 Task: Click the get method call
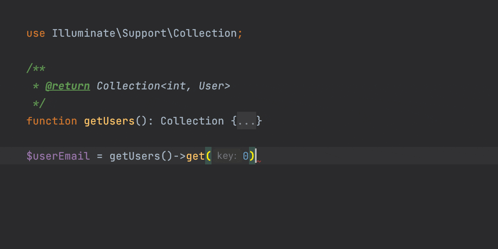[x=195, y=156]
